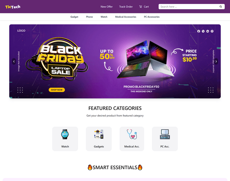Open the Gadget menu item
This screenshot has height=181, width=230.
click(74, 17)
